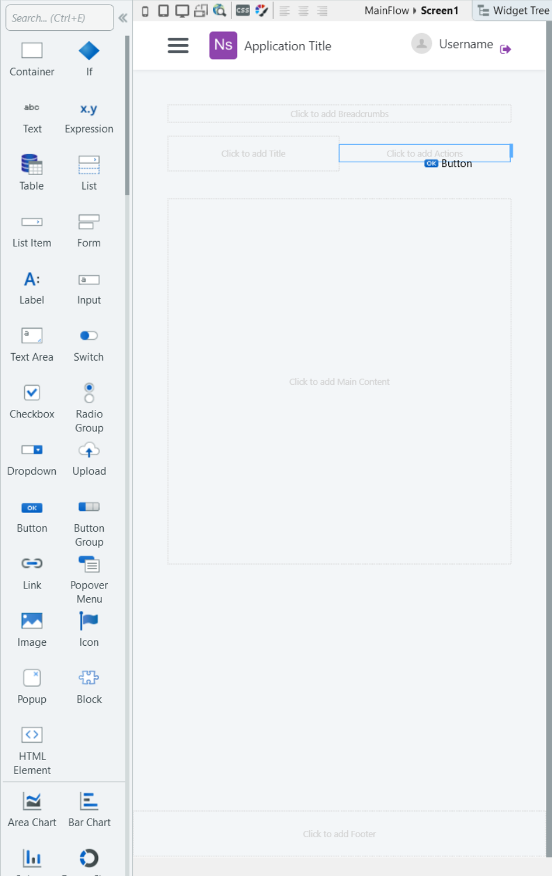Click to add Breadcrumbs placeholder

(x=339, y=114)
